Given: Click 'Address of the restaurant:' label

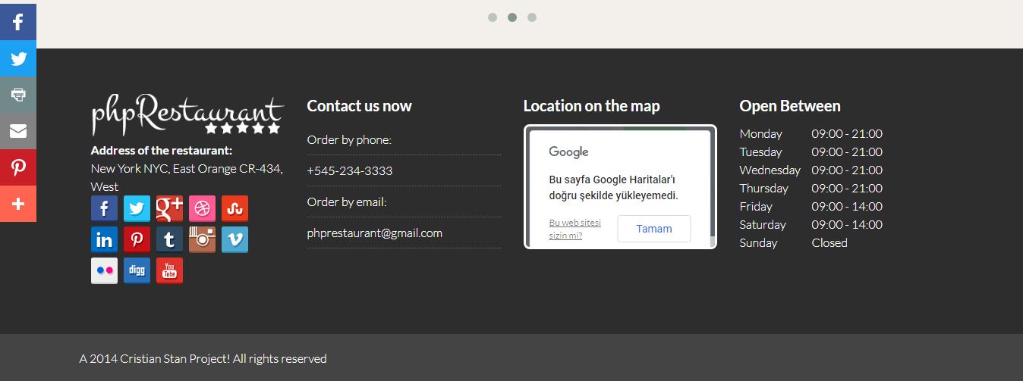Looking at the screenshot, I should [162, 150].
